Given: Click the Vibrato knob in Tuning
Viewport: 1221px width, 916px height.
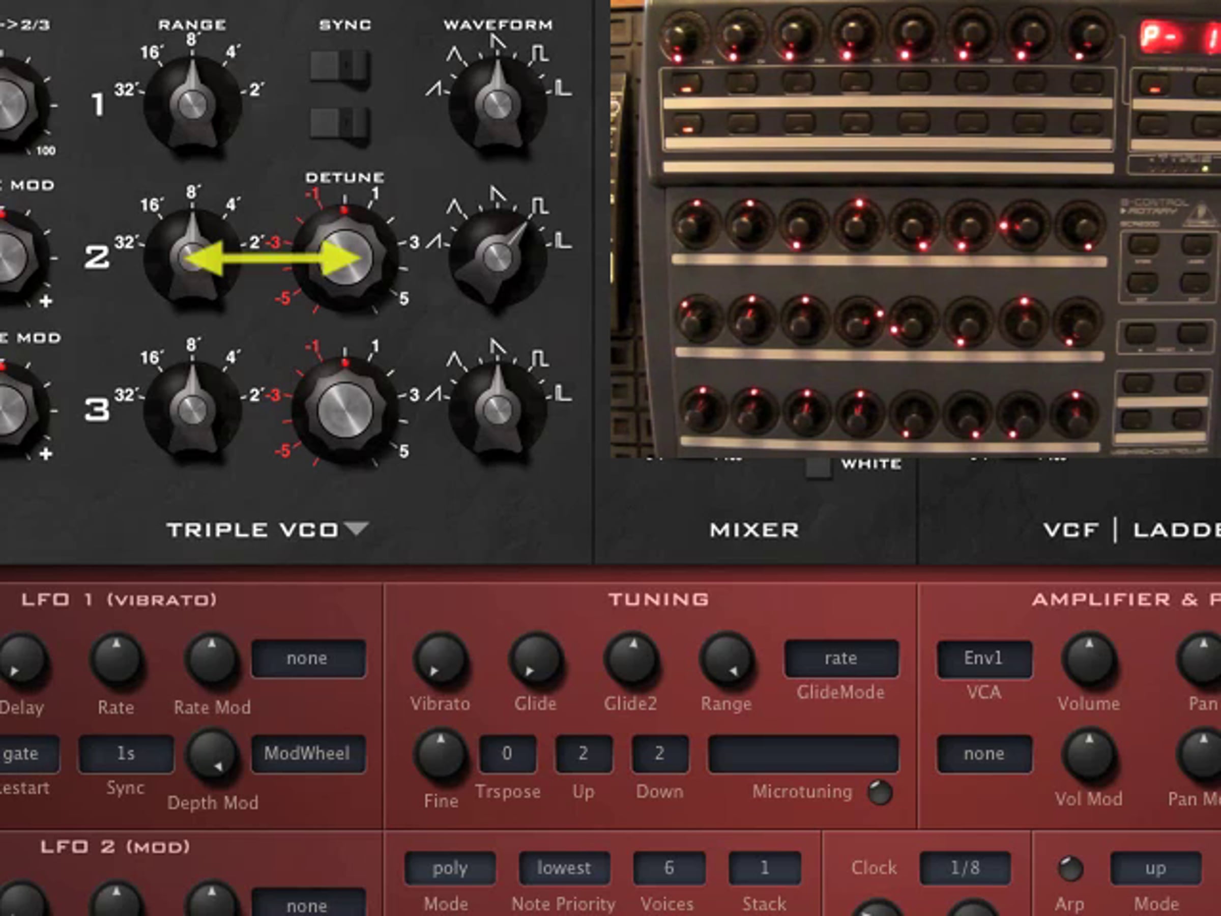Looking at the screenshot, I should (x=441, y=659).
